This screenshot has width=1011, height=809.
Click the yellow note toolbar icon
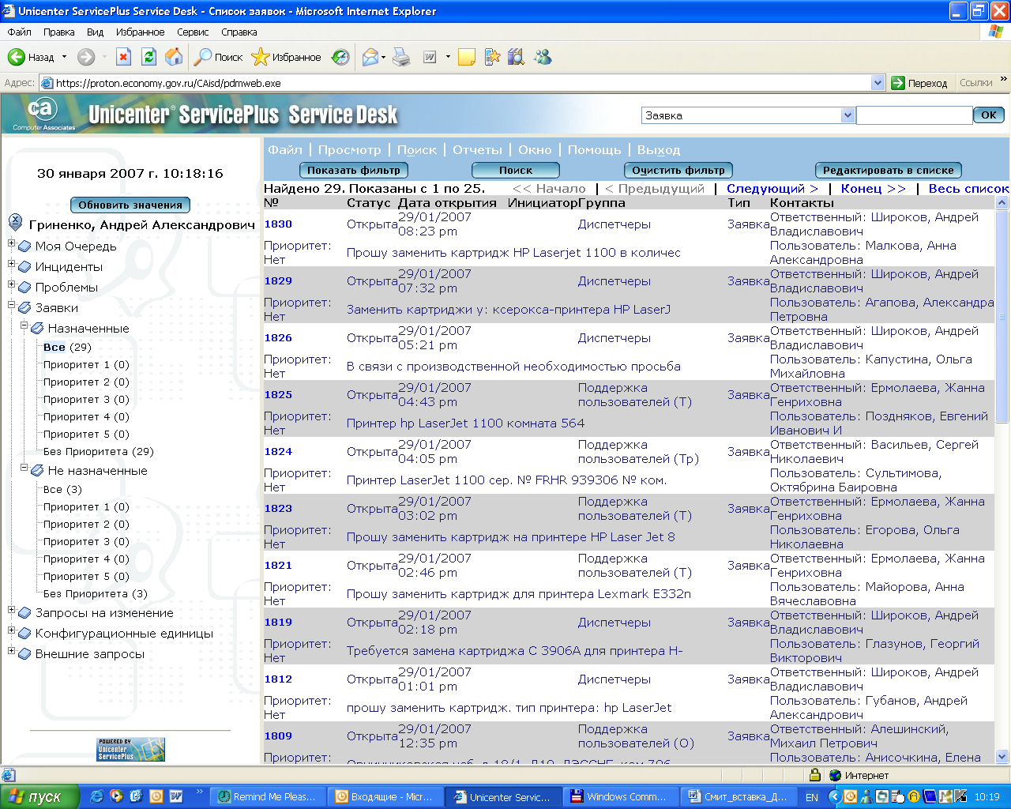pos(467,57)
